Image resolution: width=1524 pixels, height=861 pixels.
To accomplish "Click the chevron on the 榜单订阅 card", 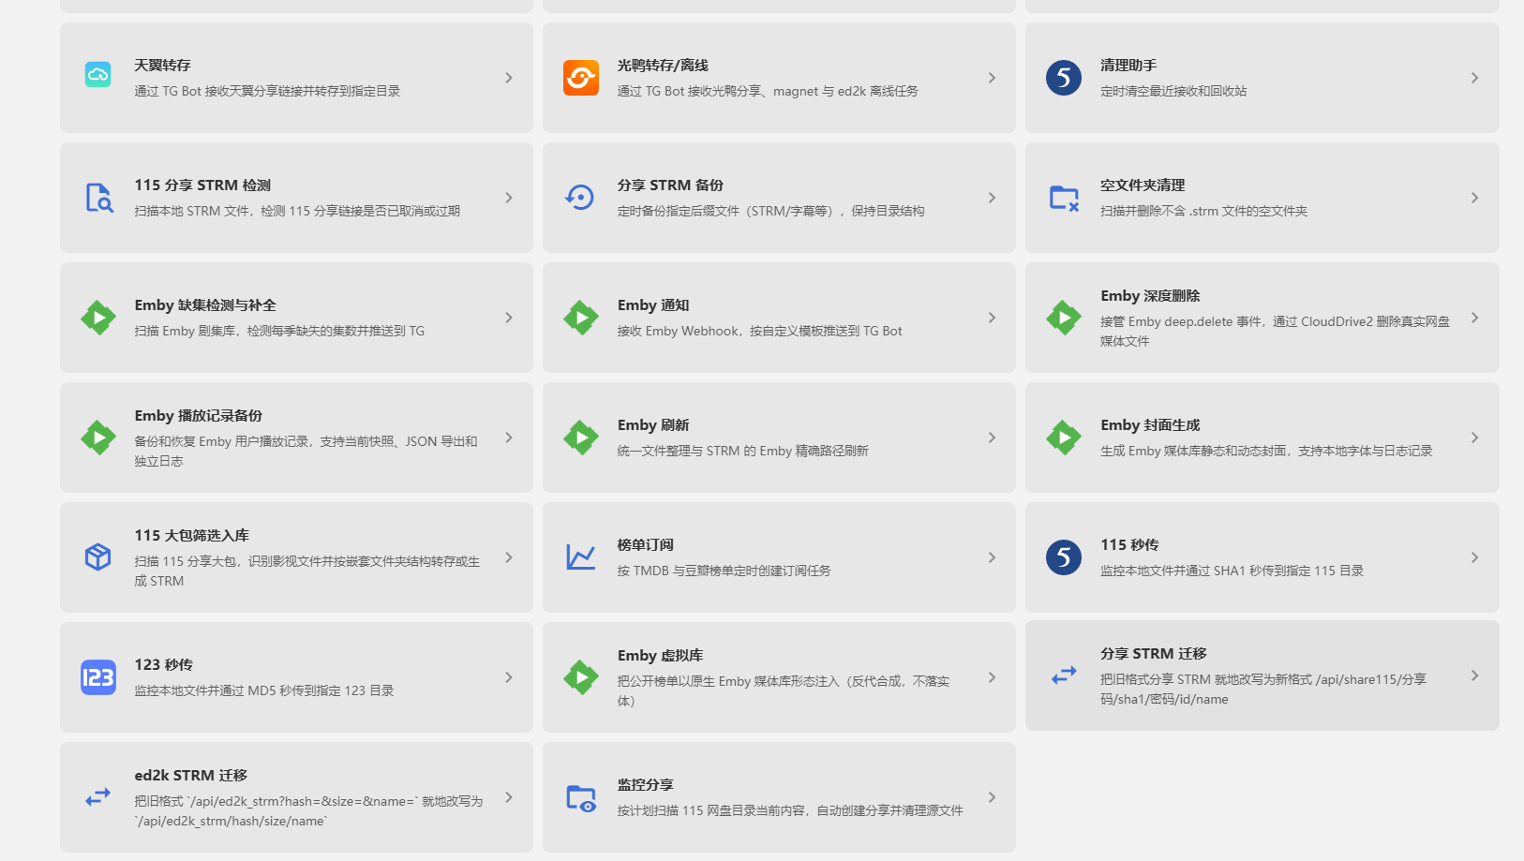I will [992, 557].
